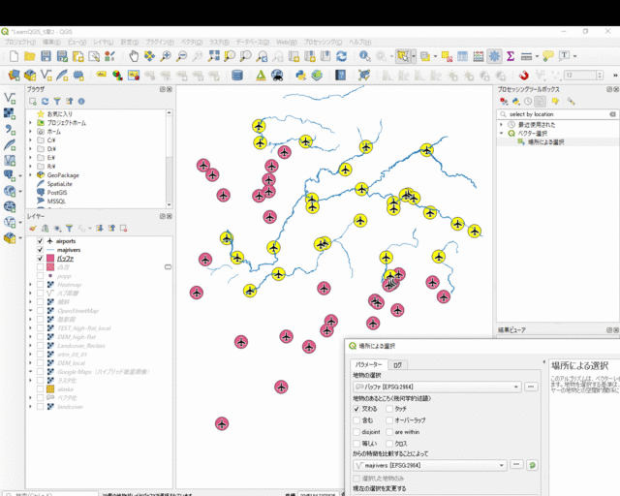Open the プロセシング menu
Viewport: 620px width, 496px height.
323,42
